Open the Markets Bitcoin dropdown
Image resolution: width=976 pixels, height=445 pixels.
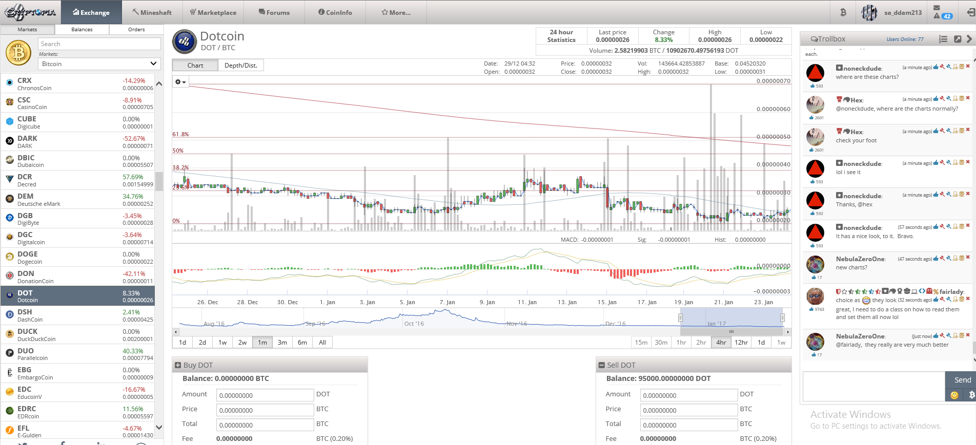pyautogui.click(x=99, y=63)
